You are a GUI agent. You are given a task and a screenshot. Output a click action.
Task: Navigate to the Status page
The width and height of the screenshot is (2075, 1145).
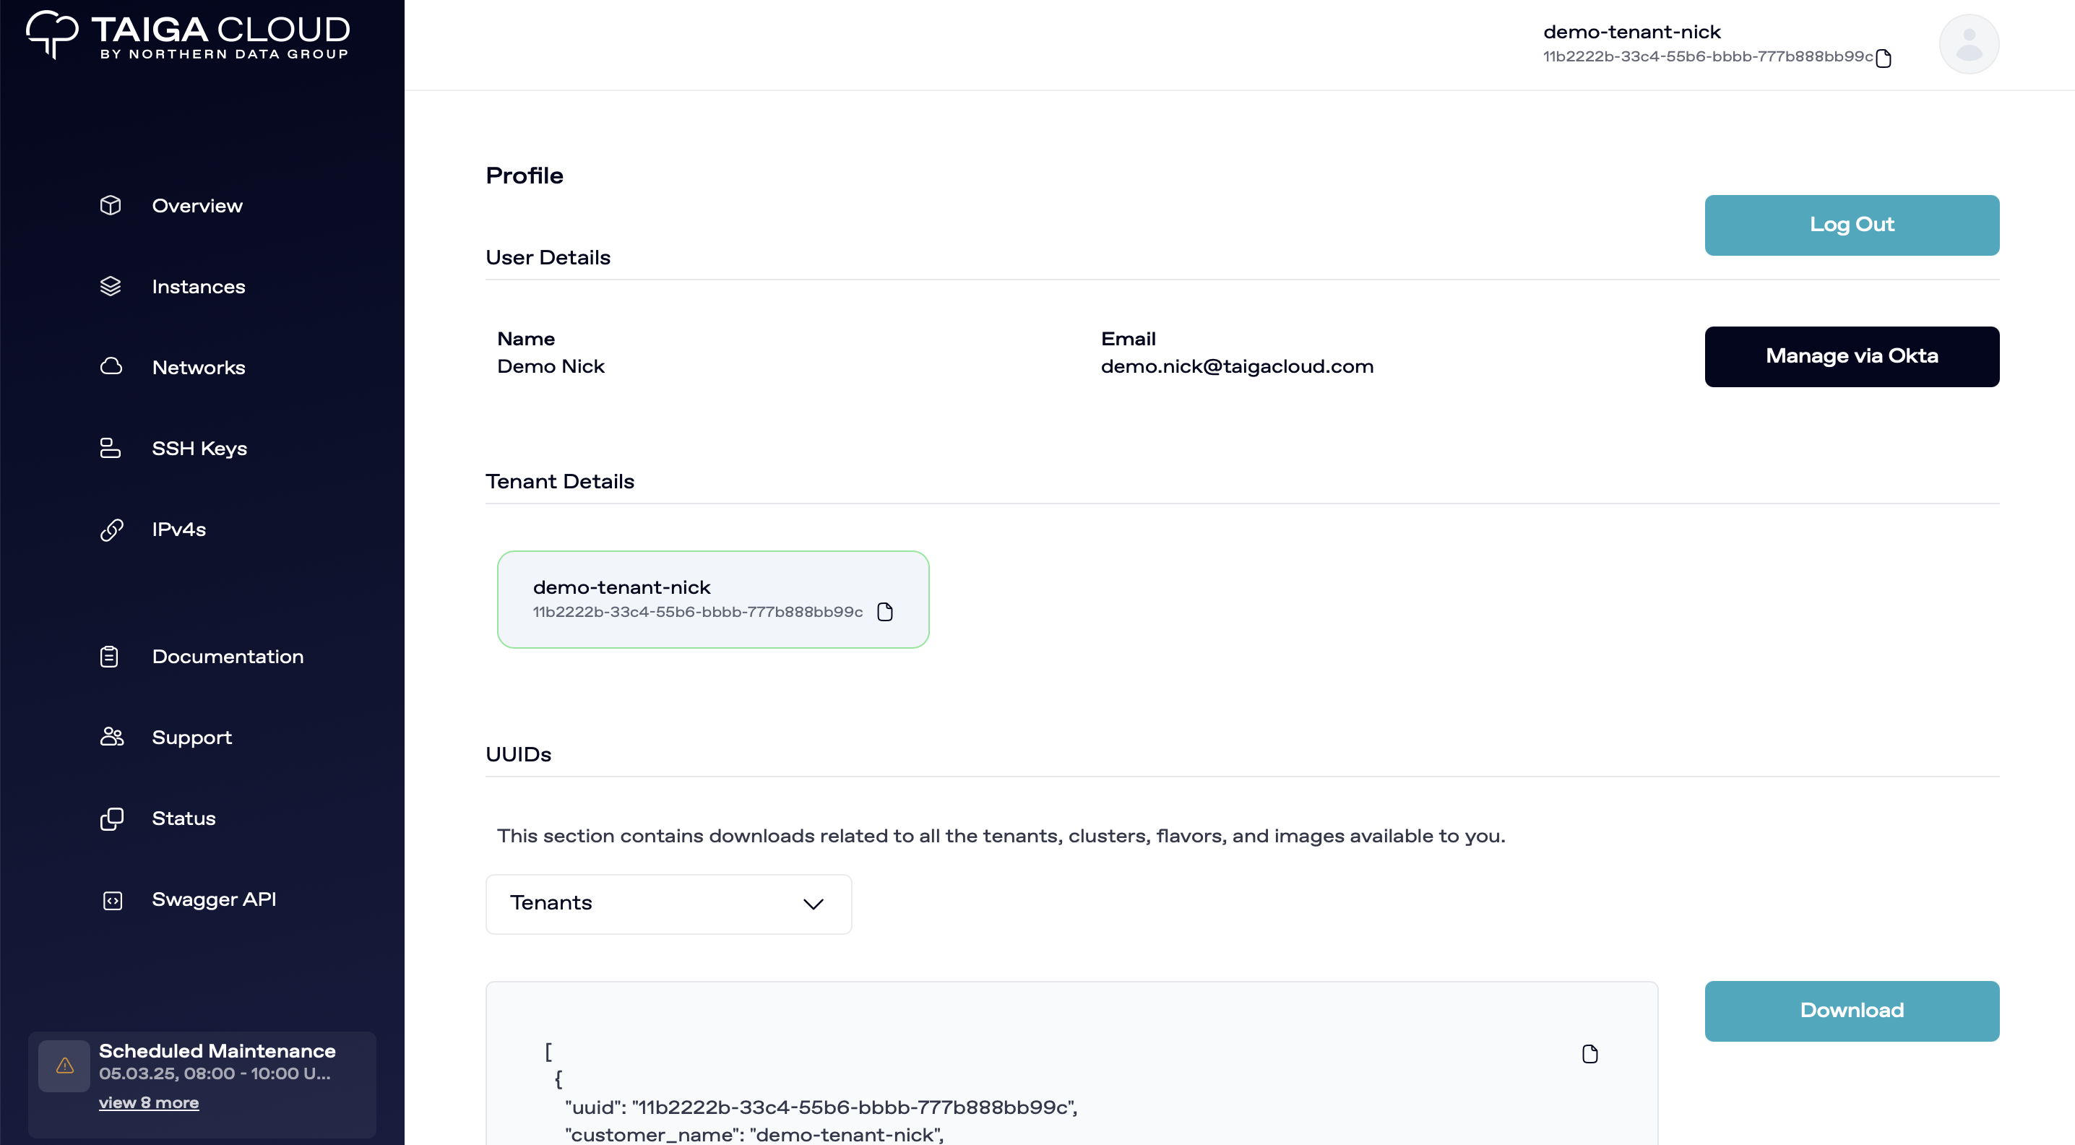click(184, 819)
